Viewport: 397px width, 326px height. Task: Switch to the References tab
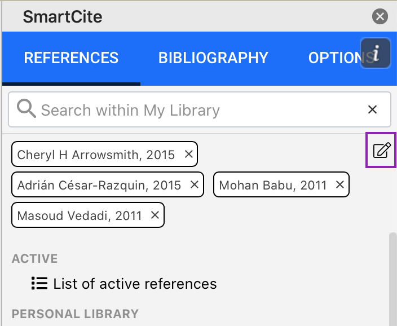pos(71,58)
